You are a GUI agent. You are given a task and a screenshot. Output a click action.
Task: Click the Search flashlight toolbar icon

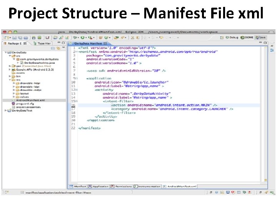pyautogui.click(x=123, y=38)
